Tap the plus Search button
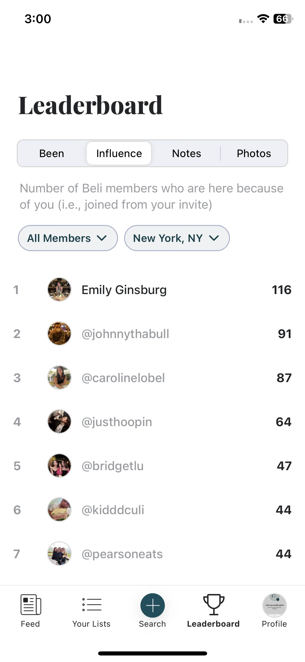 (x=152, y=605)
